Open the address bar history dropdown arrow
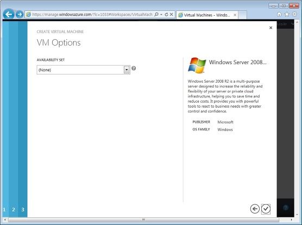 click(161, 15)
